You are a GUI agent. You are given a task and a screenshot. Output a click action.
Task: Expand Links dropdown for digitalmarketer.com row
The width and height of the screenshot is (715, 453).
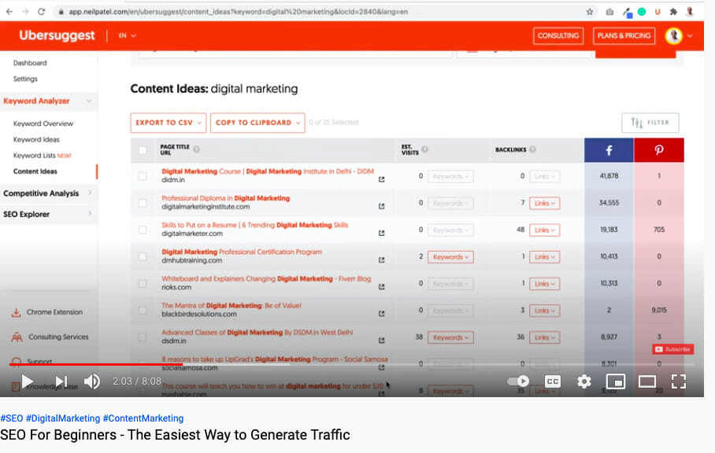tap(544, 230)
